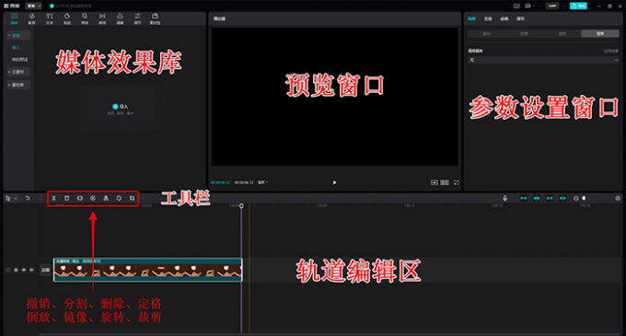Apply Freeze frame from the timeline toolbar
This screenshot has height=336, width=626.
[80, 198]
